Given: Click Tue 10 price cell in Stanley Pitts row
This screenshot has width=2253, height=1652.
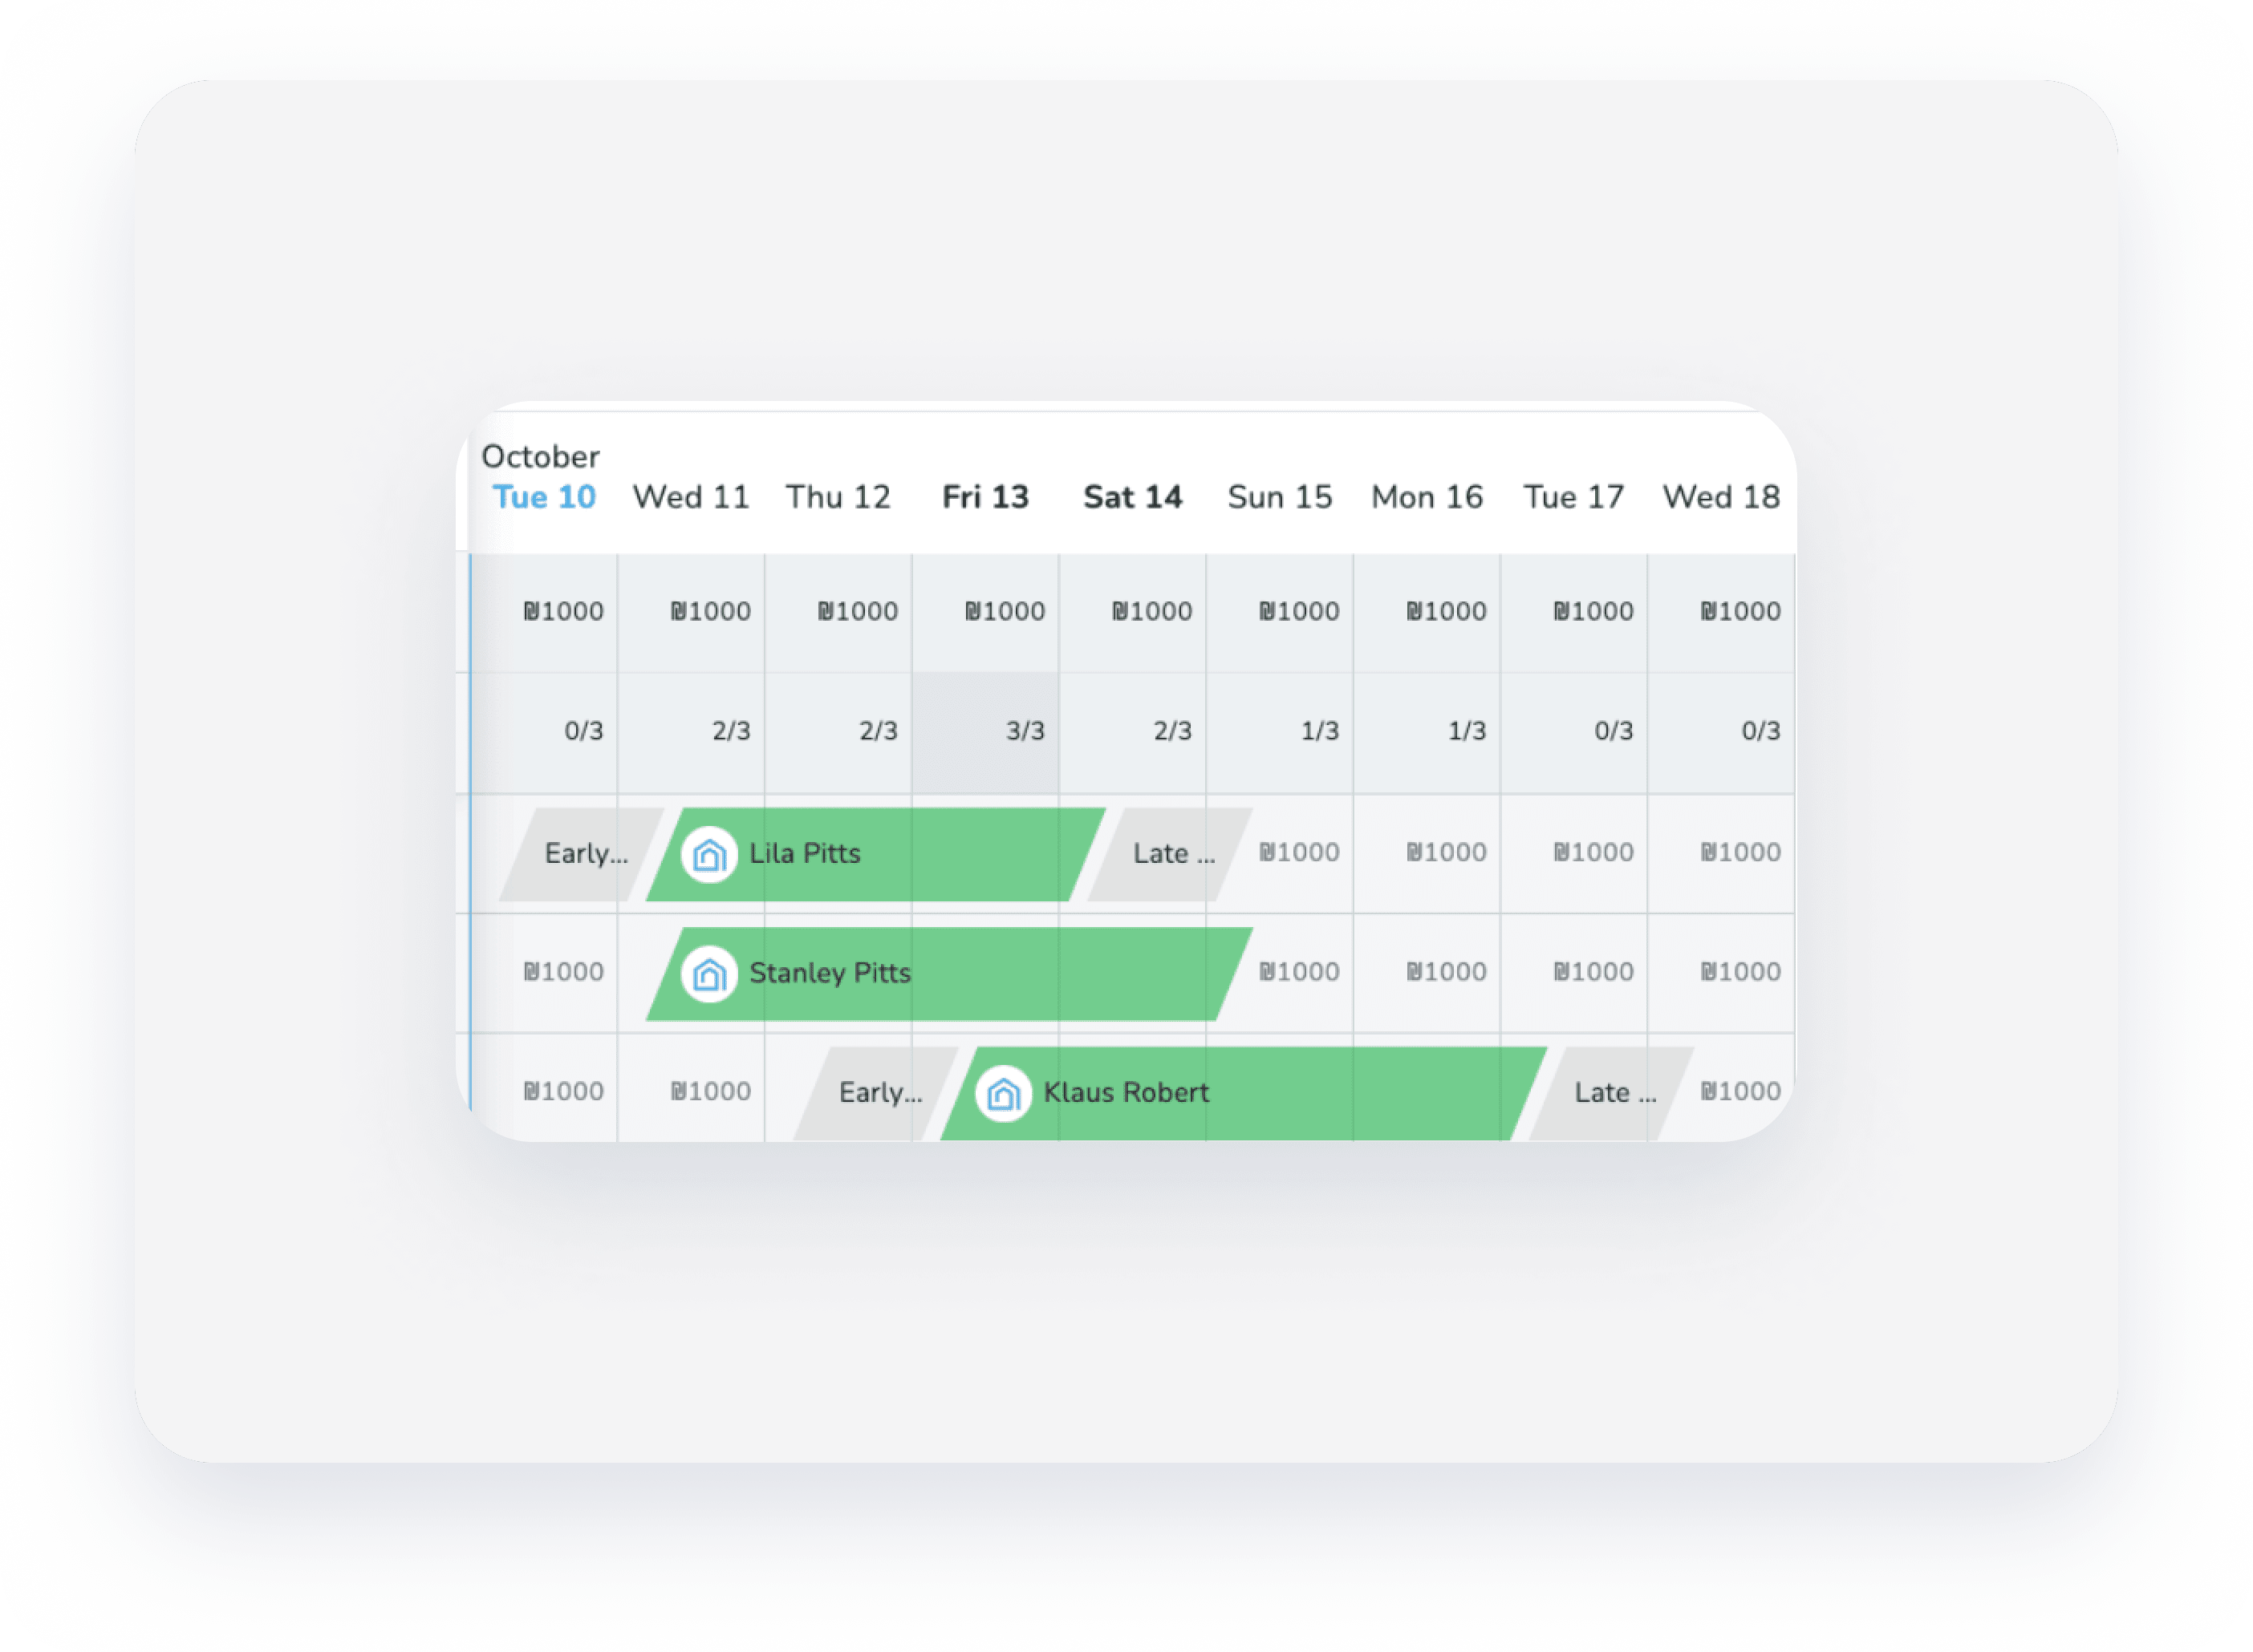Looking at the screenshot, I should point(563,972).
